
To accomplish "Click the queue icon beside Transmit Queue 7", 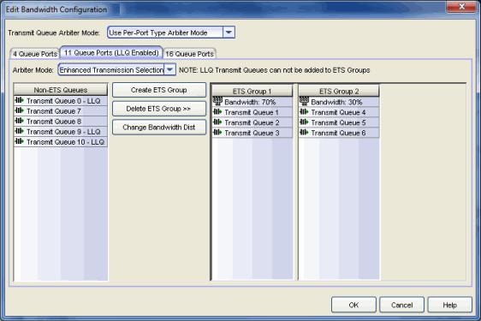I will 20,110.
